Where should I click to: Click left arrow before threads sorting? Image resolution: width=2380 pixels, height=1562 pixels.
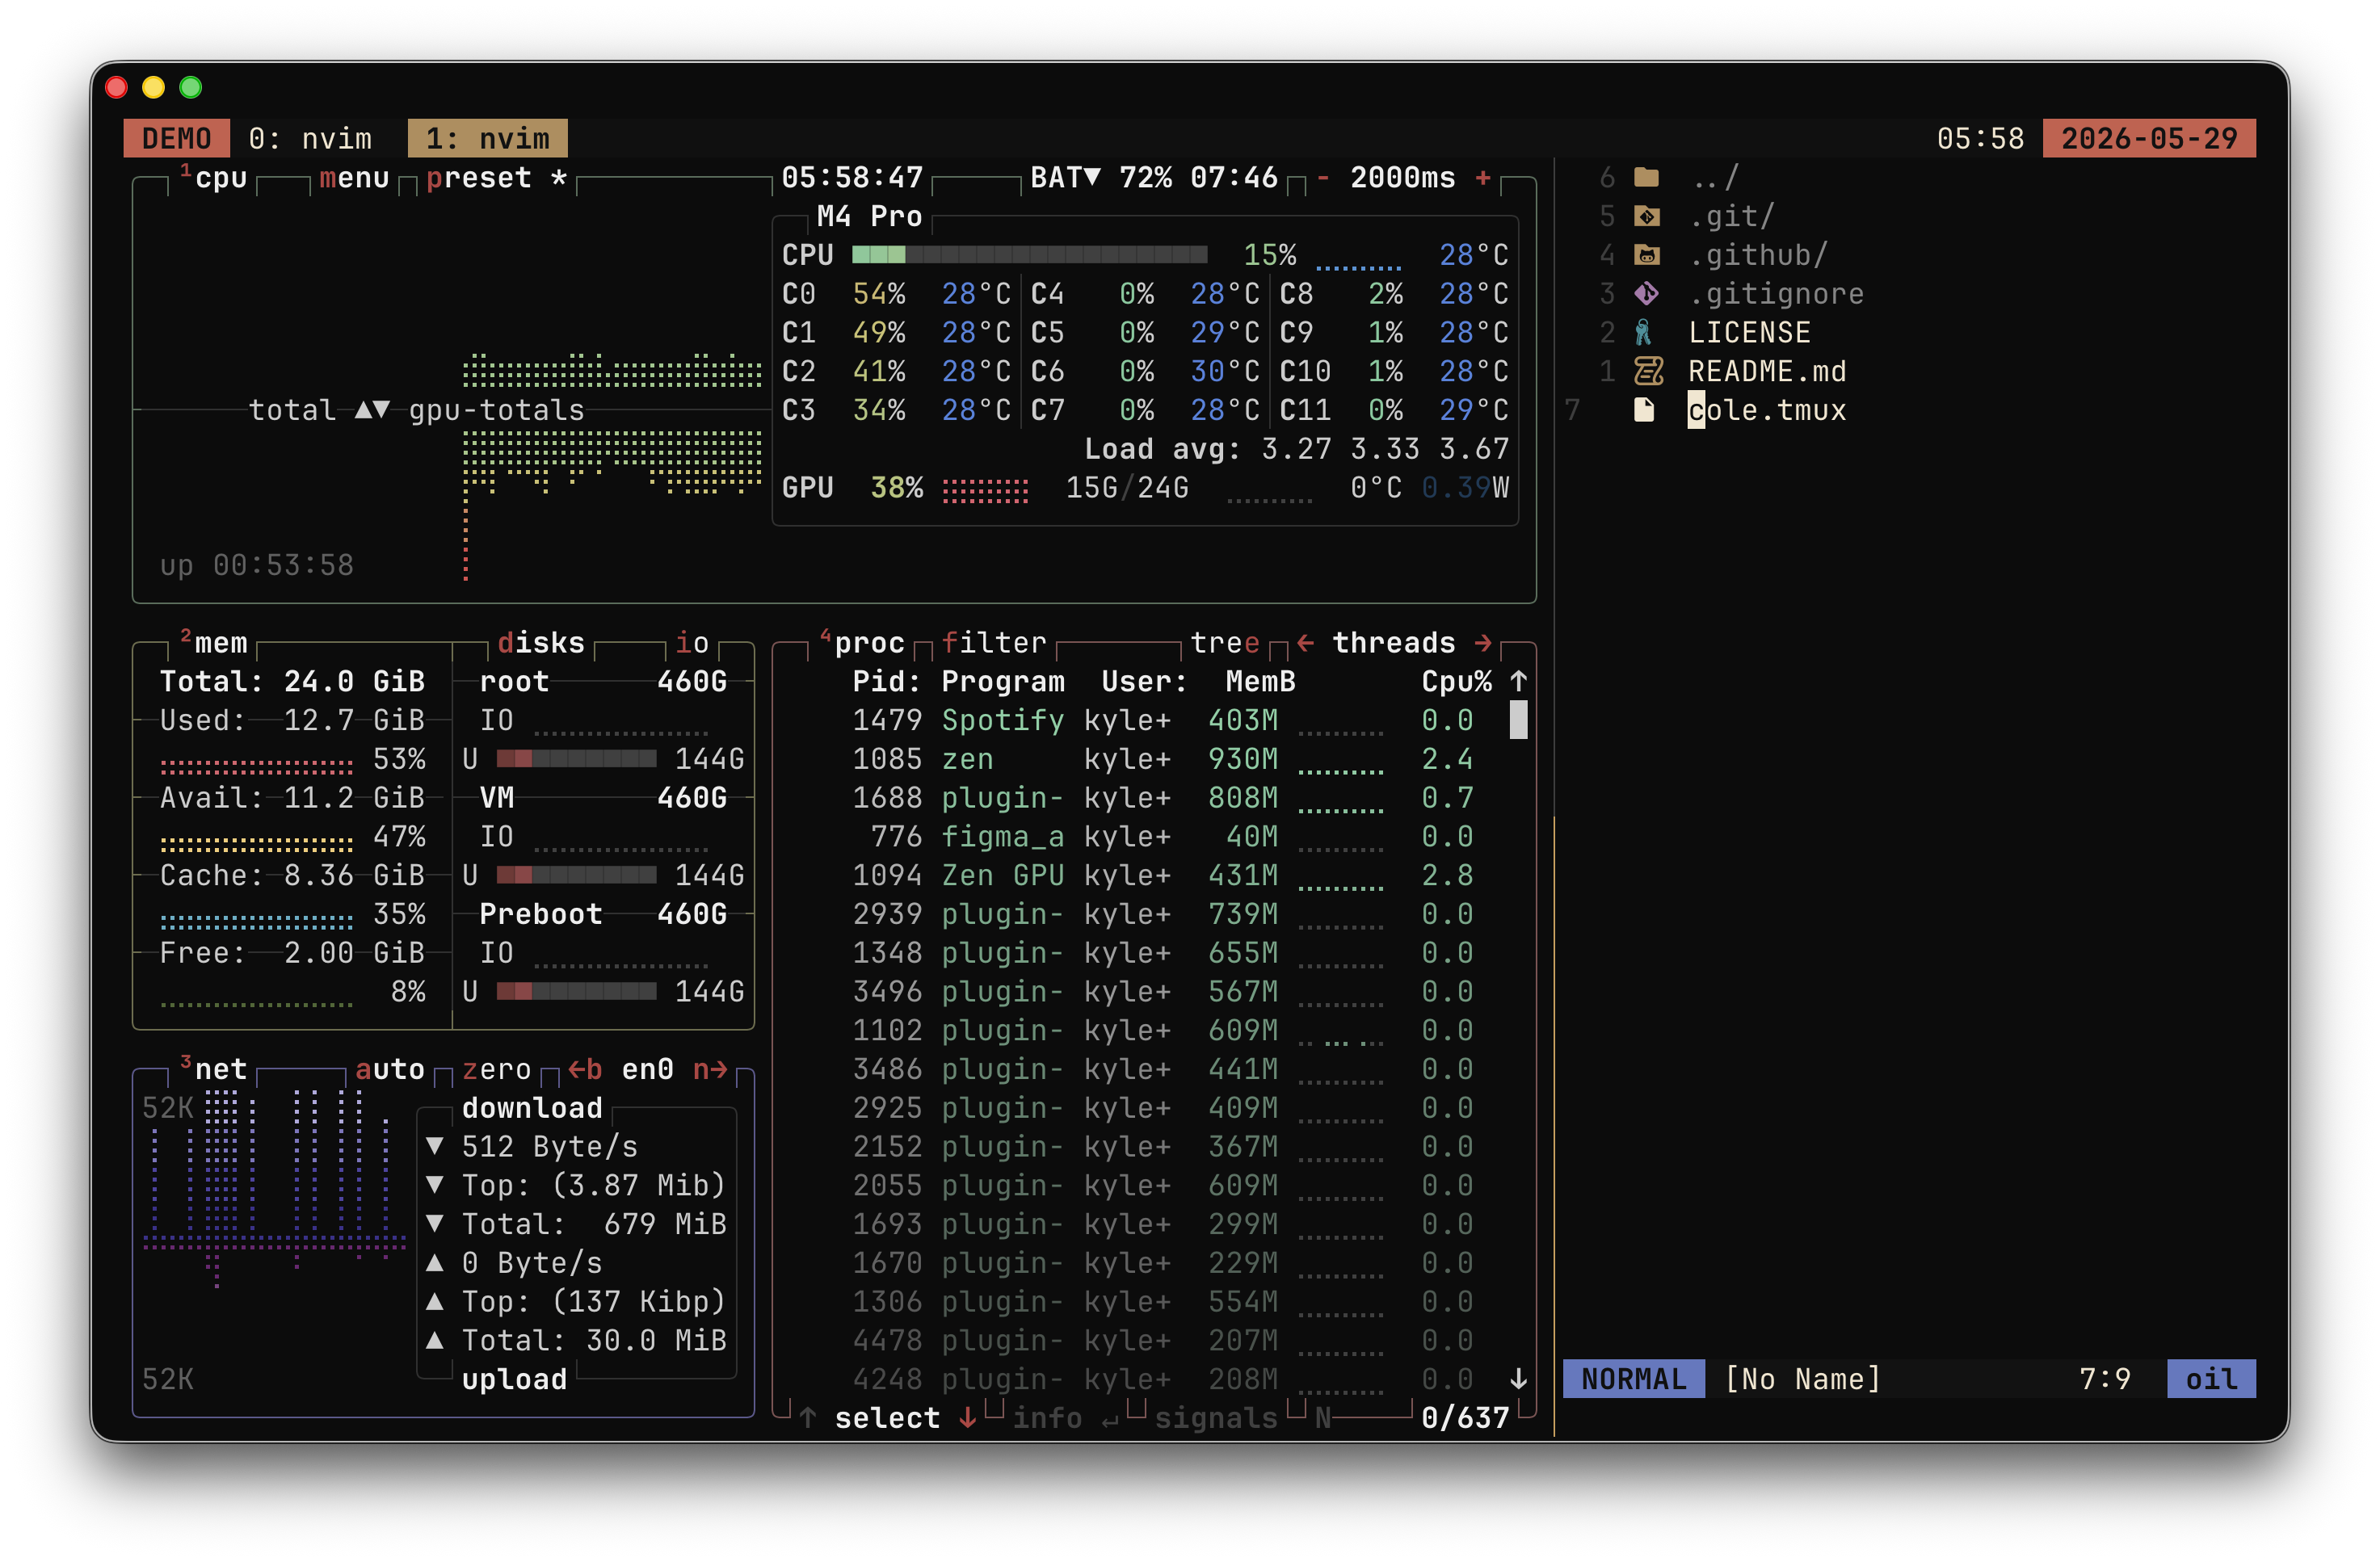click(1305, 643)
